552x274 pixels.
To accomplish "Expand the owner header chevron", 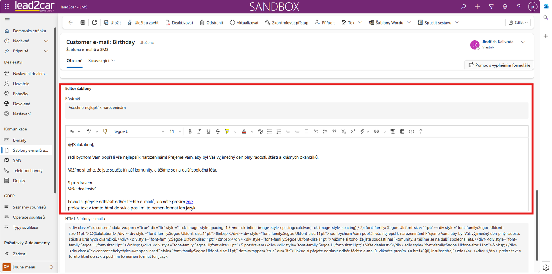I will [x=523, y=42].
